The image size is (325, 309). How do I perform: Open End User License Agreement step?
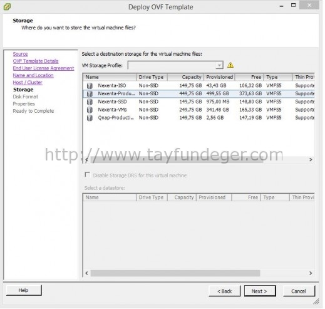pos(43,68)
